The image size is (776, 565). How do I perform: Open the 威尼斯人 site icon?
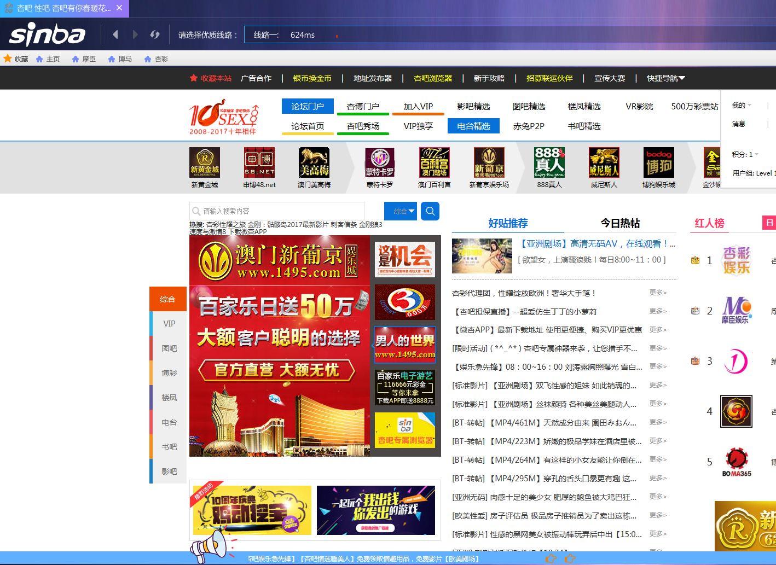point(604,162)
